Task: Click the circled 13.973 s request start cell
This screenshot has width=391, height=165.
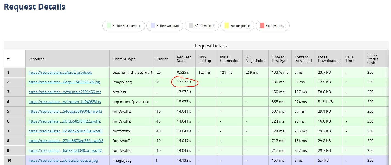Action: [x=184, y=82]
